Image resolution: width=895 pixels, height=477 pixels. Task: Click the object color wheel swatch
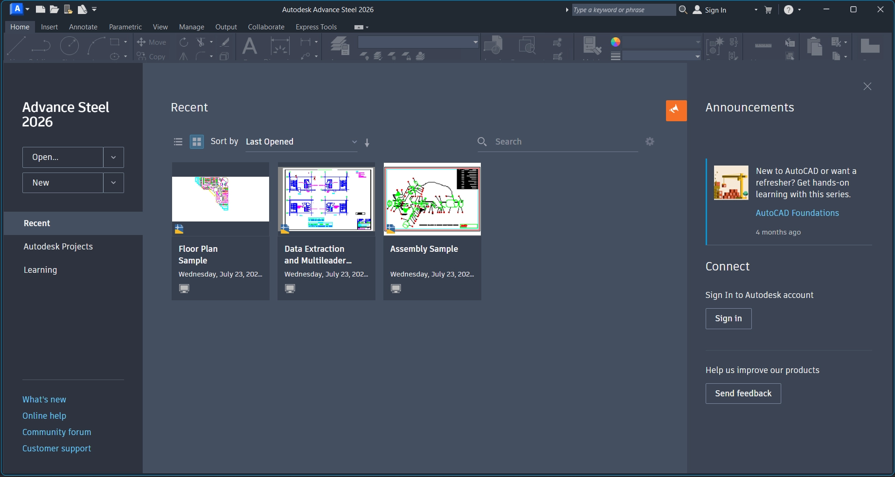616,42
